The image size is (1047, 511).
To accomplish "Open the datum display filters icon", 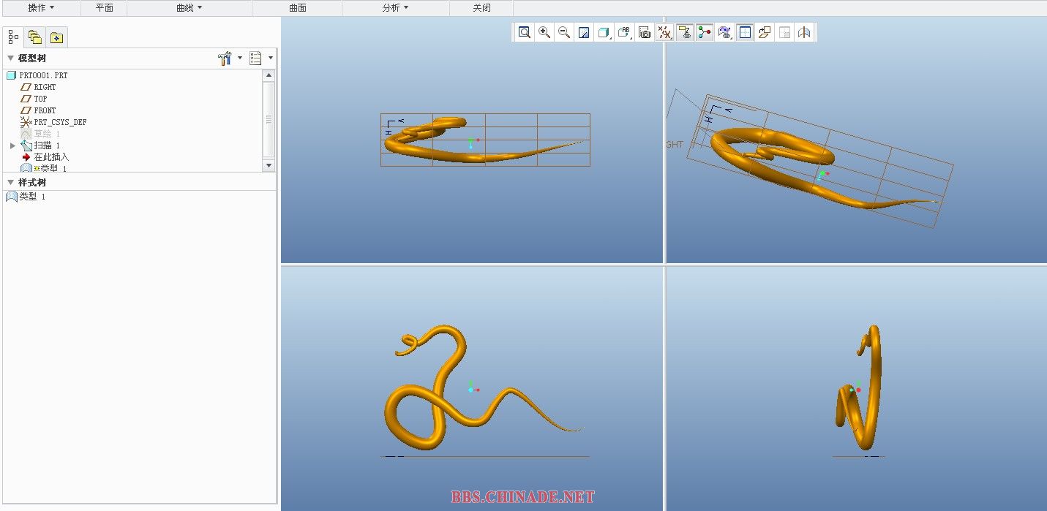I will [x=664, y=32].
